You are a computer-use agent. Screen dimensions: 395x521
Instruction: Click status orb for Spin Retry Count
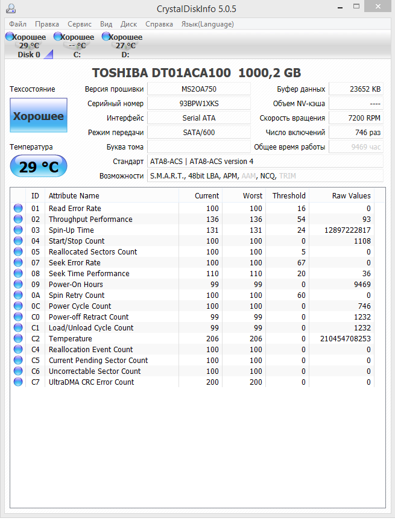pos(18,295)
